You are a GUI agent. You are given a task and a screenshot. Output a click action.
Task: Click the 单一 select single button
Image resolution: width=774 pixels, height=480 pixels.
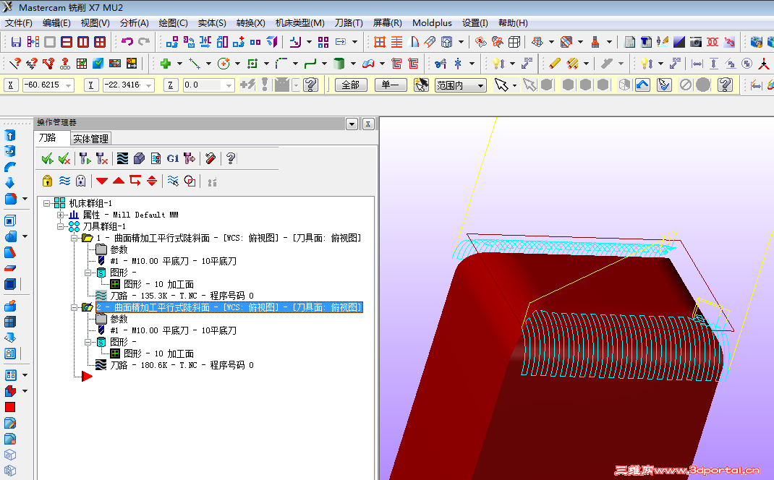coord(391,85)
